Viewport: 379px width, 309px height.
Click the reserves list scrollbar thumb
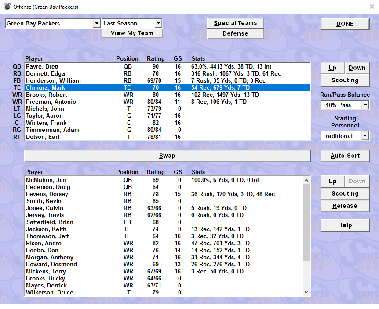(x=306, y=222)
